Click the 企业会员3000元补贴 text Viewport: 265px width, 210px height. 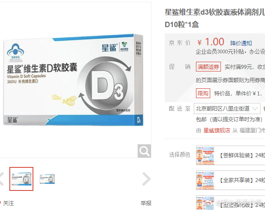click(220, 52)
